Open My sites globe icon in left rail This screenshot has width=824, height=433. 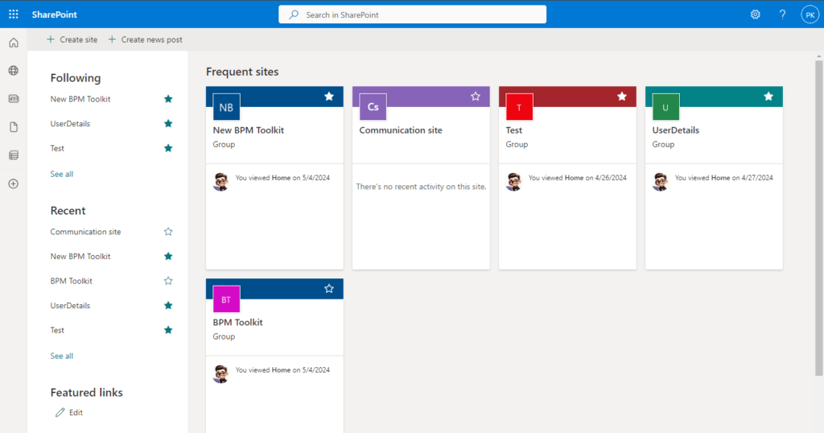coord(14,70)
